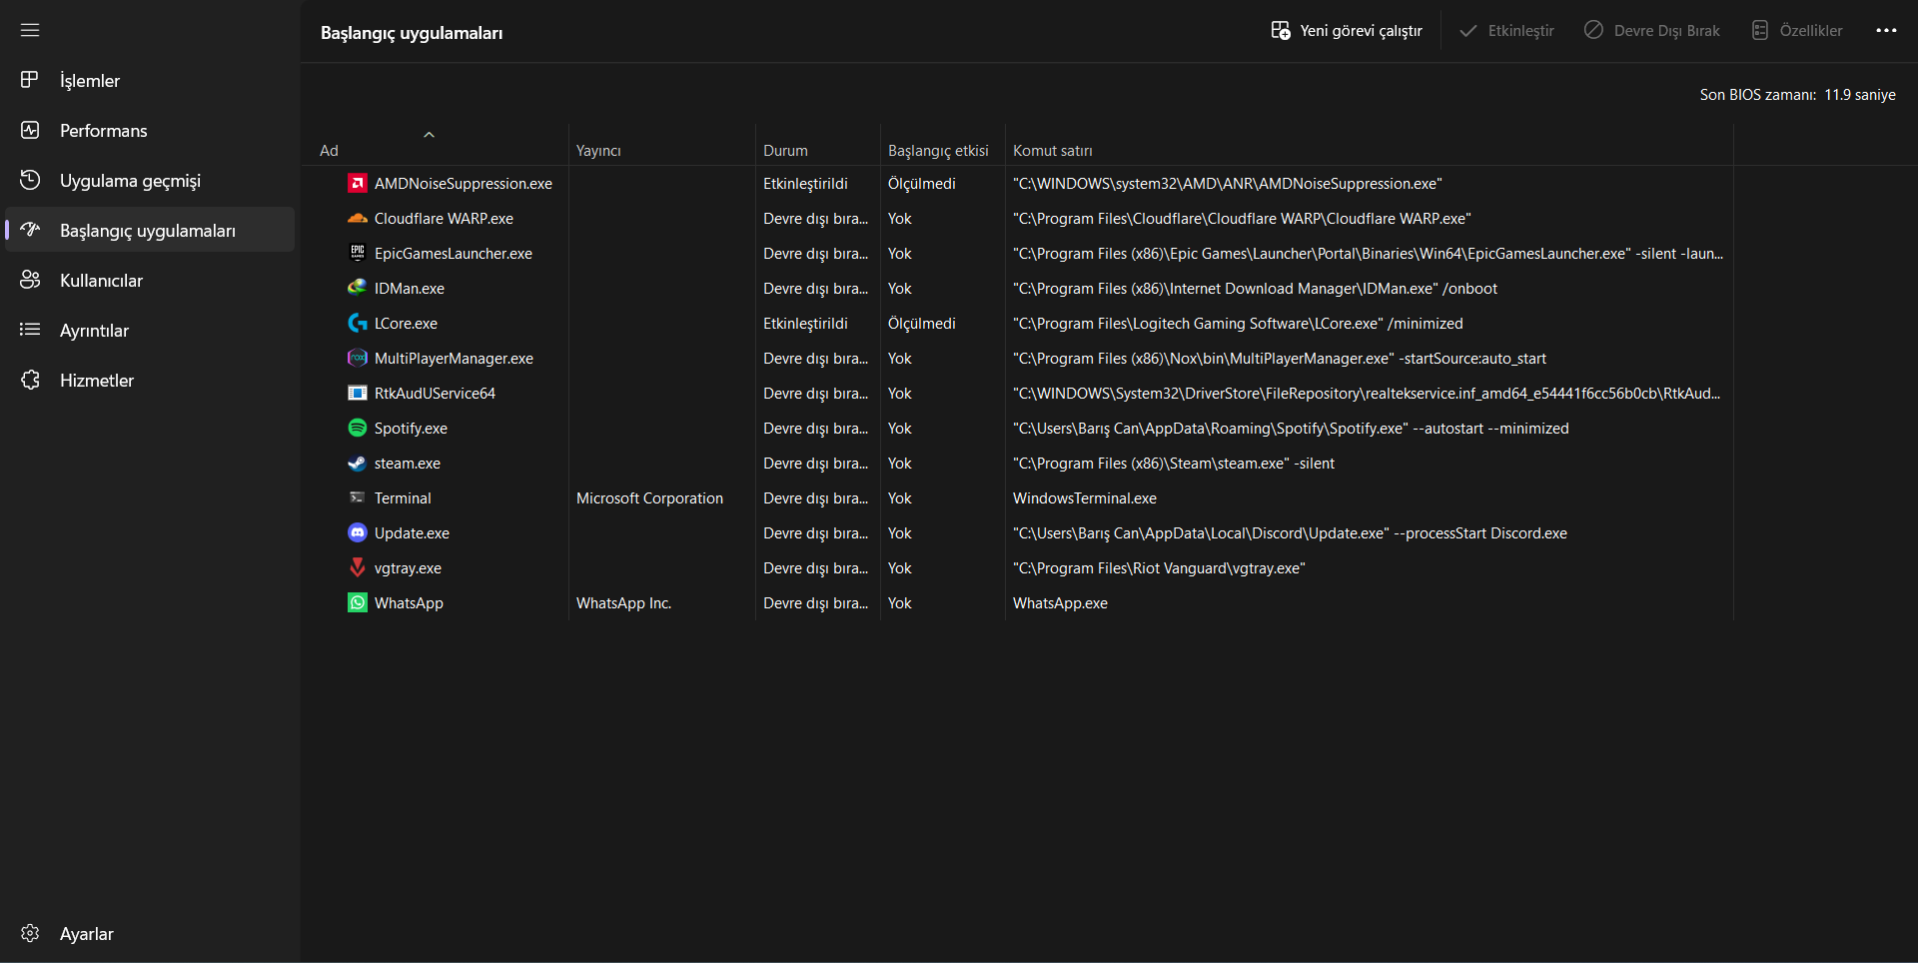The height and width of the screenshot is (963, 1918).
Task: Select the EpicGamesLauncher.exe row
Action: pos(453,253)
